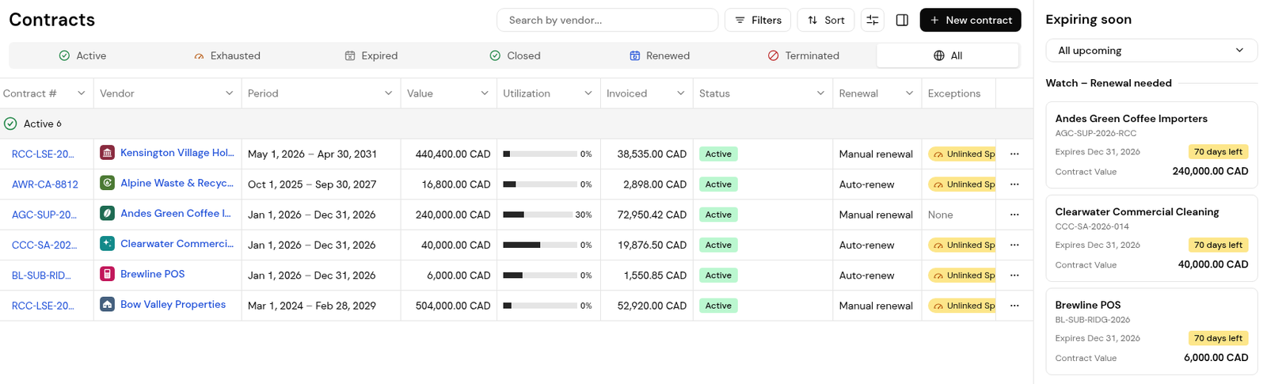This screenshot has height=384, width=1267.
Task: Click 70 days left badge on Brewline card
Action: [1218, 338]
